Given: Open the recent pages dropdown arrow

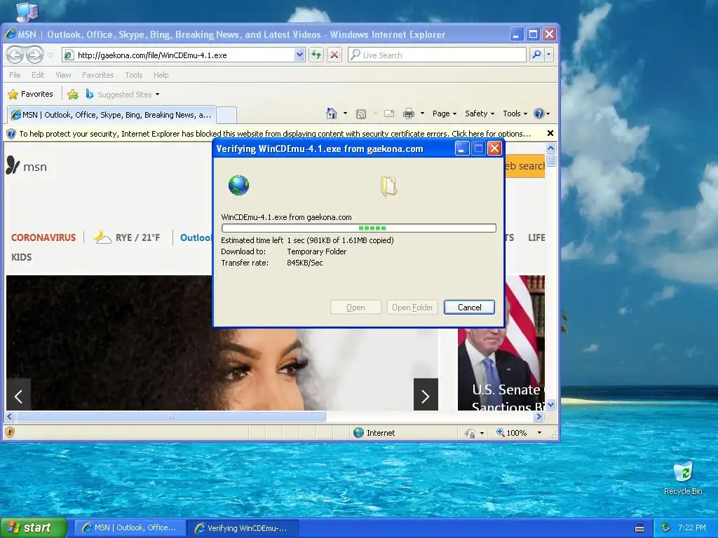Looking at the screenshot, I should [x=50, y=55].
